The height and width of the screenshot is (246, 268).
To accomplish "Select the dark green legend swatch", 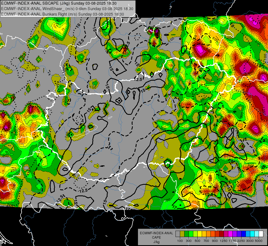I will (186, 234).
